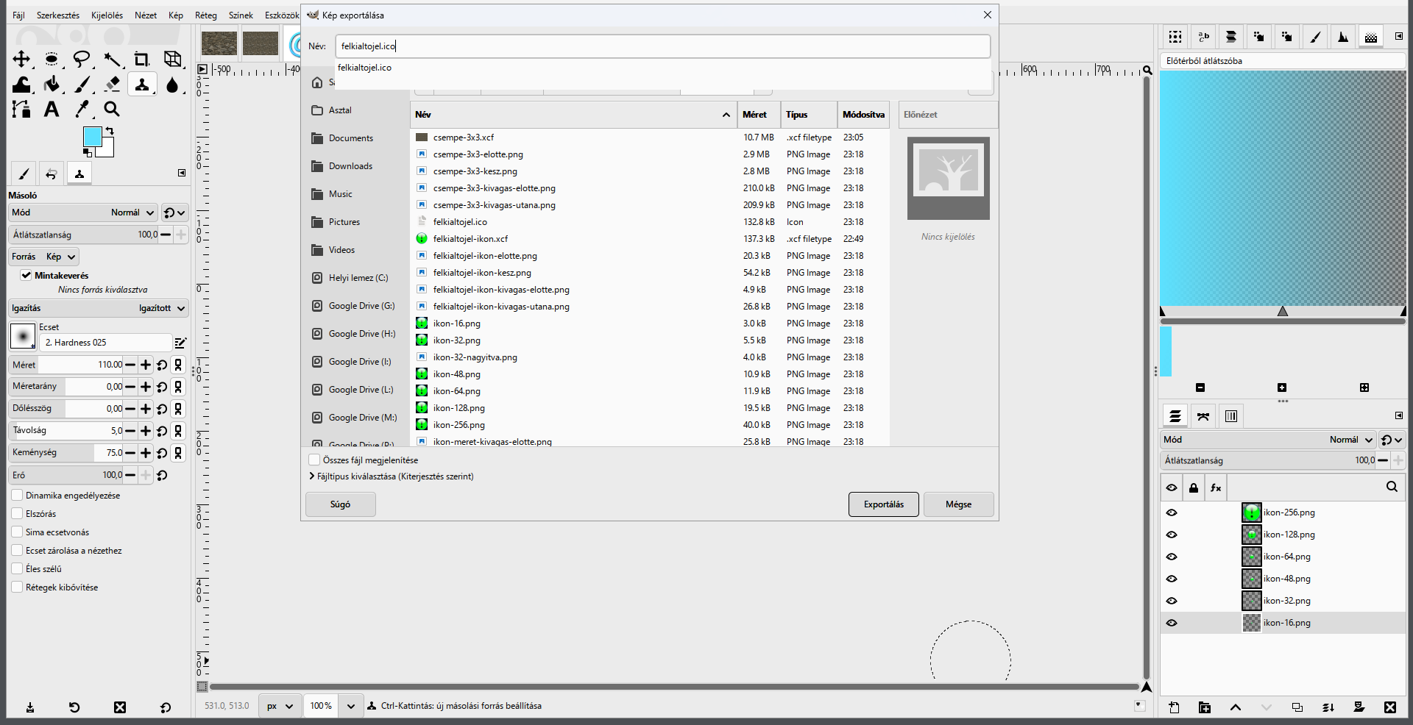1413x725 pixels.
Task: Open the Szerkesztés menu
Action: point(58,15)
